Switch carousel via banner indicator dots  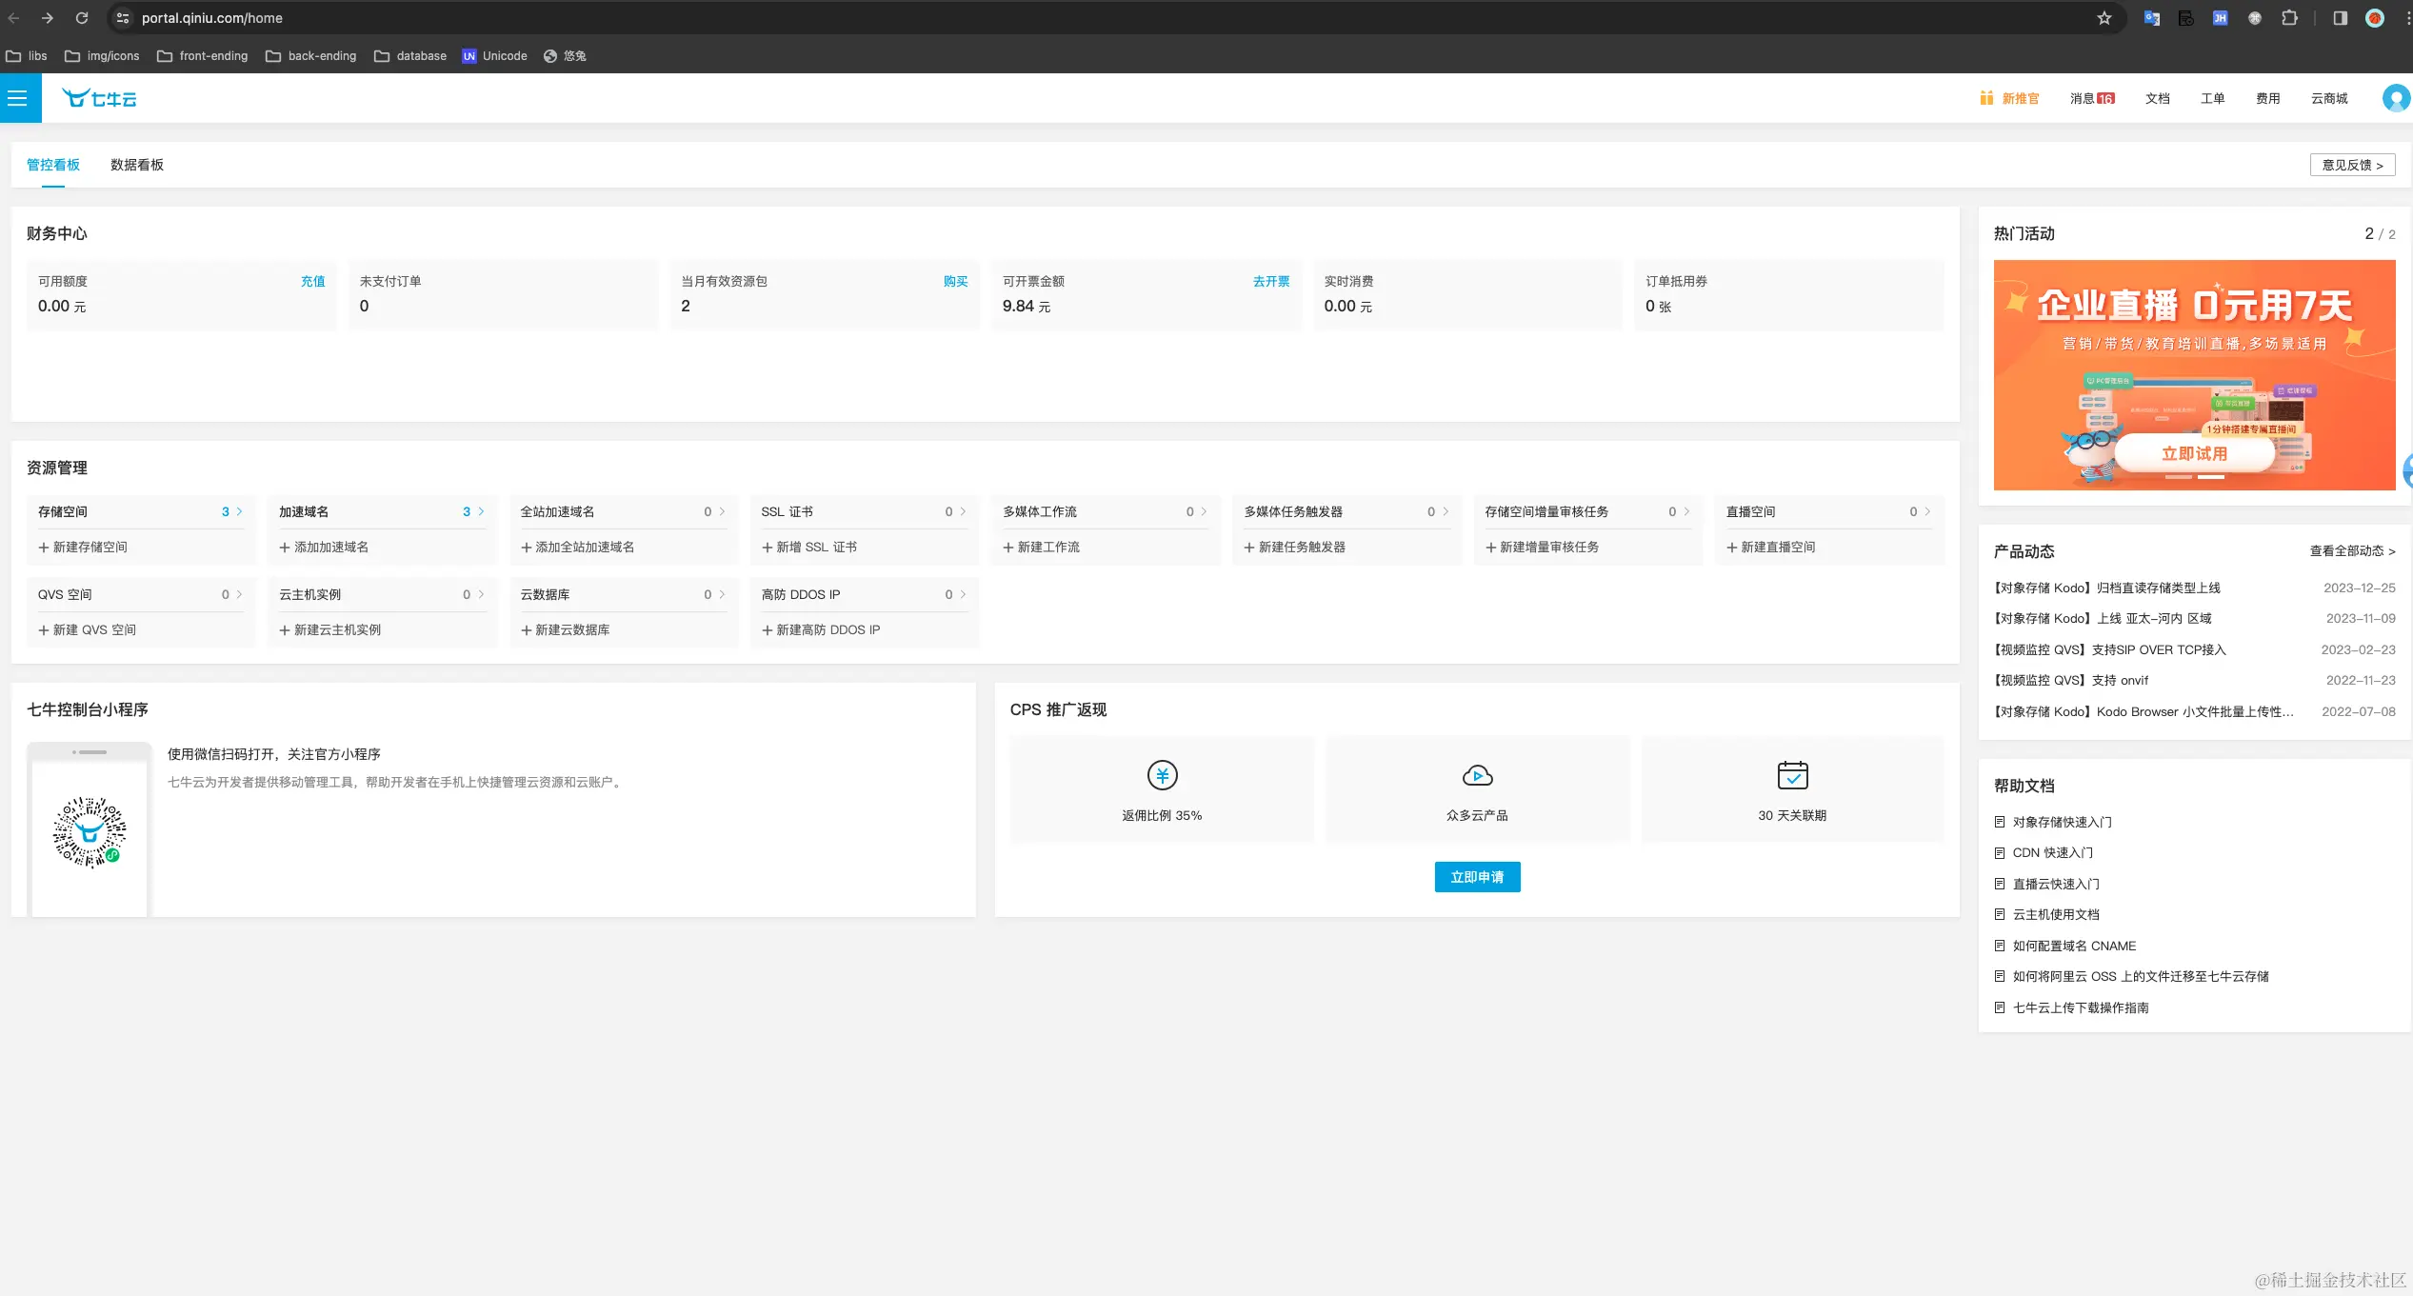tap(2179, 477)
